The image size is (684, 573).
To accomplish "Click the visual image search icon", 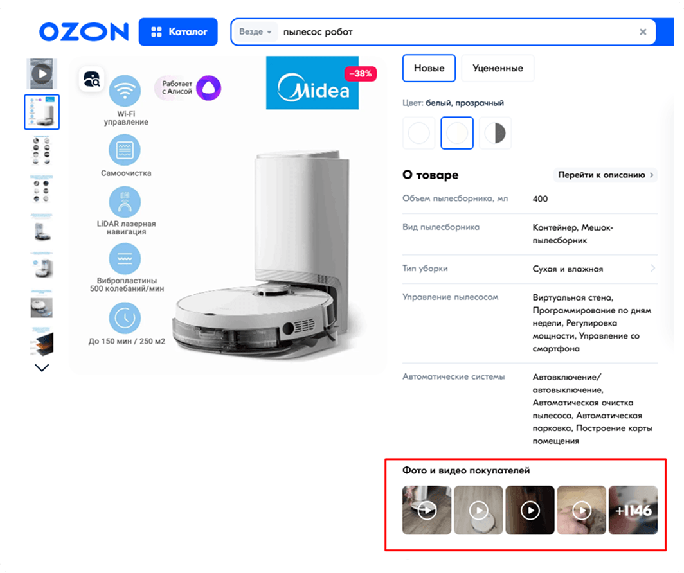I will [x=91, y=79].
